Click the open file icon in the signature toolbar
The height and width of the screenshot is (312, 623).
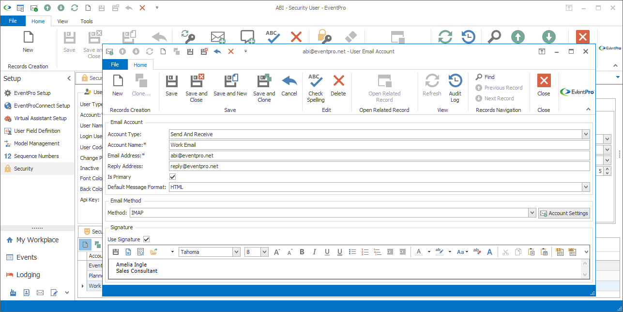[153, 252]
